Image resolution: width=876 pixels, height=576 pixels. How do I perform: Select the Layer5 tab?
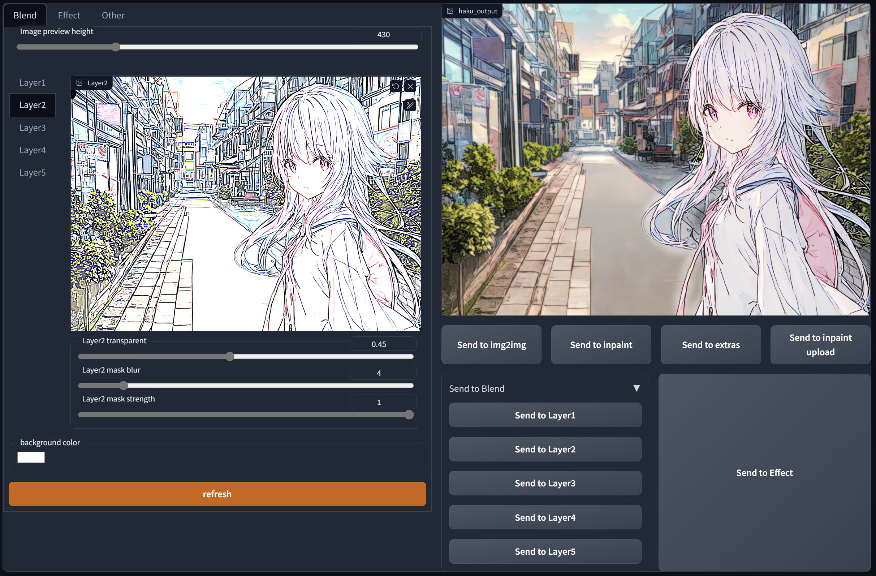33,173
